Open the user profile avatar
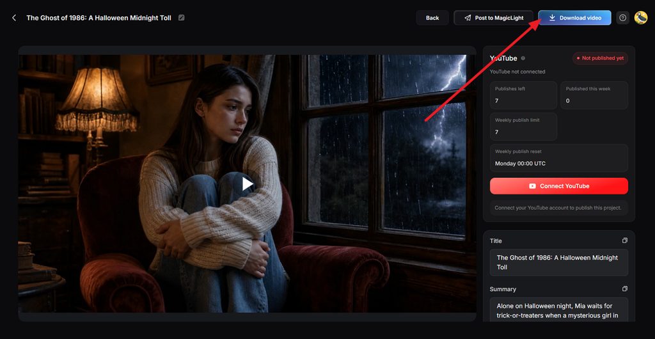Screen dimensions: 655x339 pyautogui.click(x=640, y=18)
